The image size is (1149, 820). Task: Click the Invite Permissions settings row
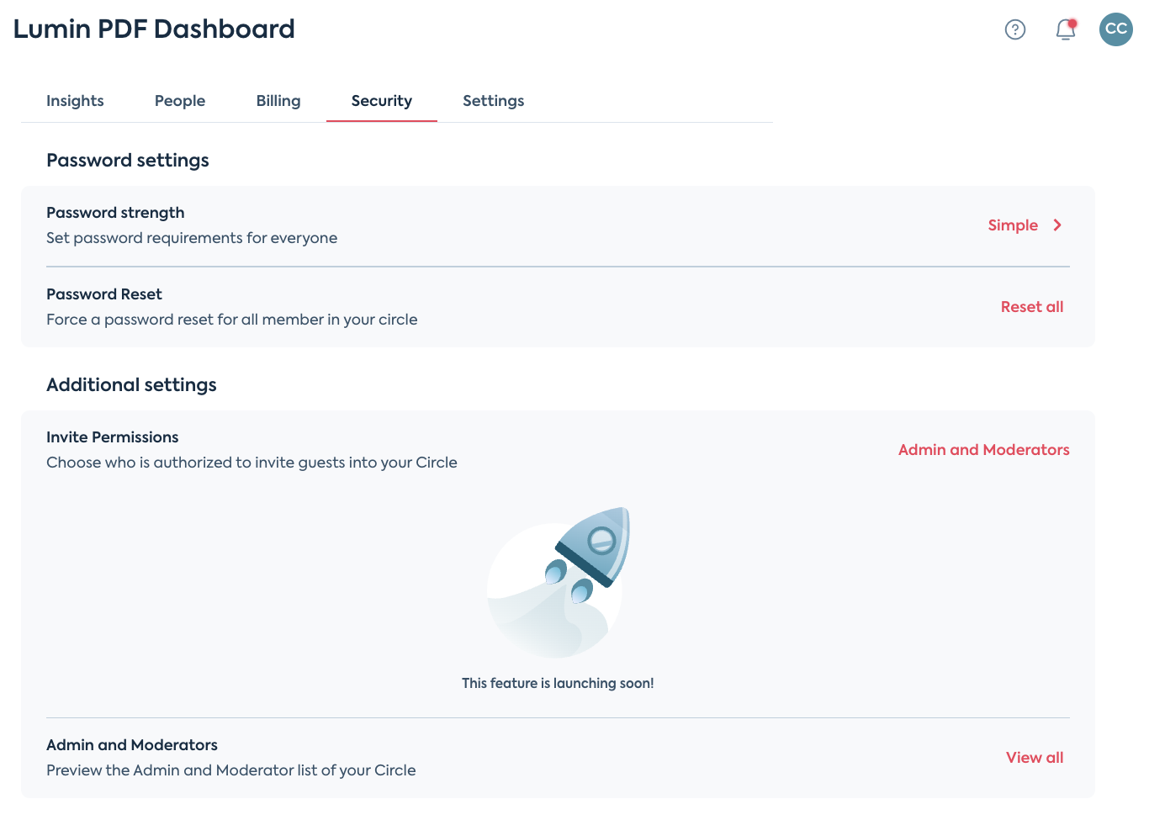pyautogui.click(x=252, y=449)
